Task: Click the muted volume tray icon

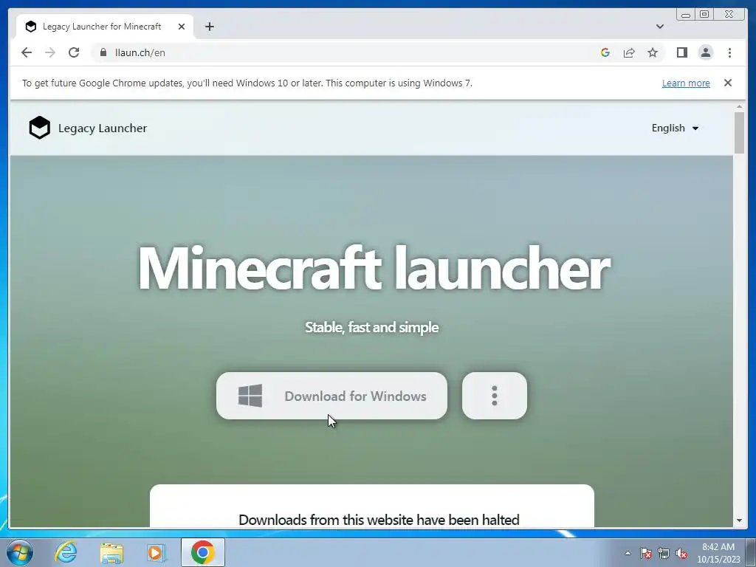Action: click(x=681, y=553)
